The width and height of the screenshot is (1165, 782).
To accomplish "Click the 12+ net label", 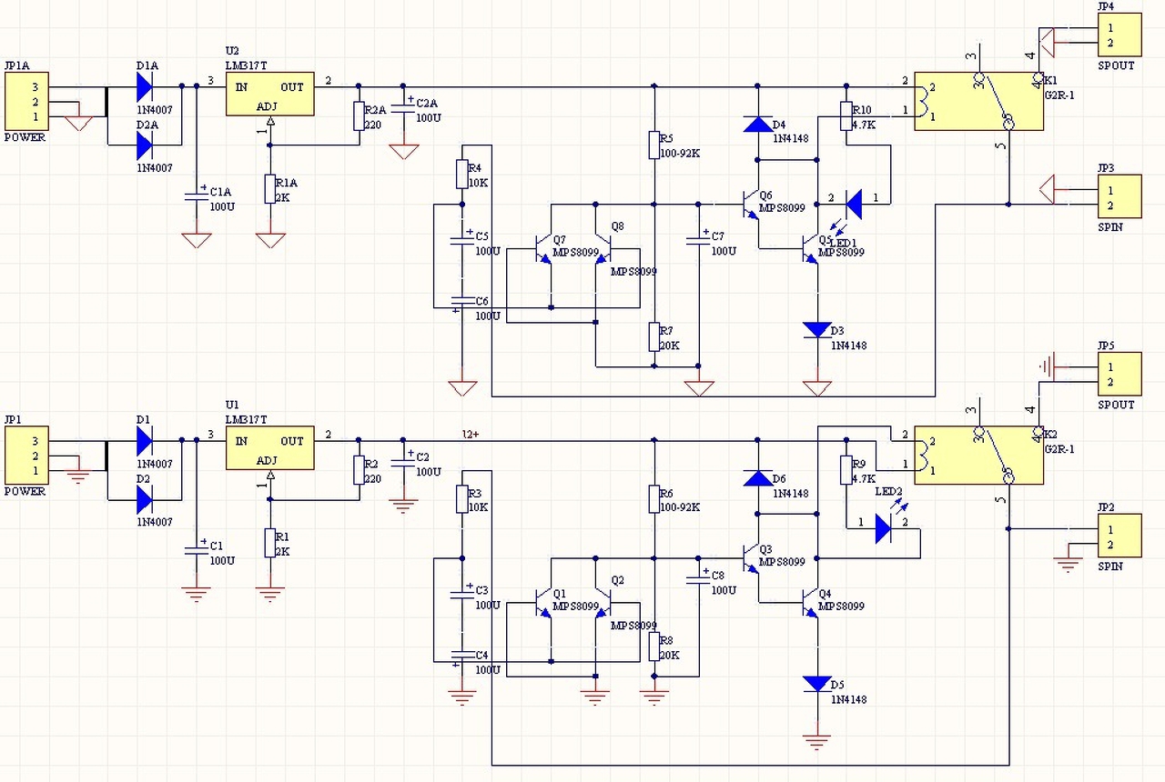I will click(471, 434).
